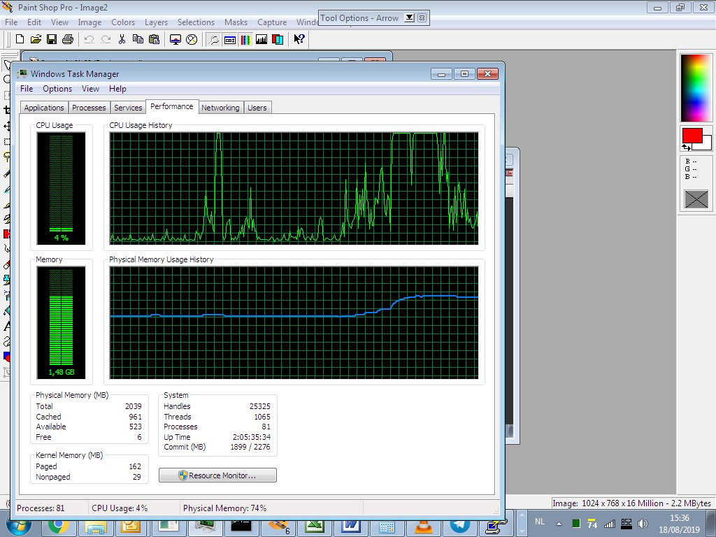The image size is (716, 537).
Task: Open Telegram from the taskbar
Action: [x=460, y=527]
